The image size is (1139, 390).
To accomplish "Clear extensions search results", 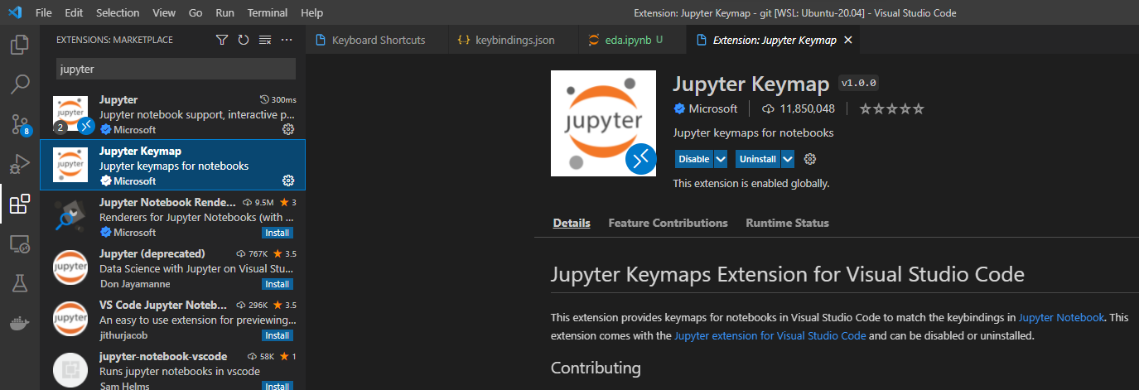I will tap(265, 40).
